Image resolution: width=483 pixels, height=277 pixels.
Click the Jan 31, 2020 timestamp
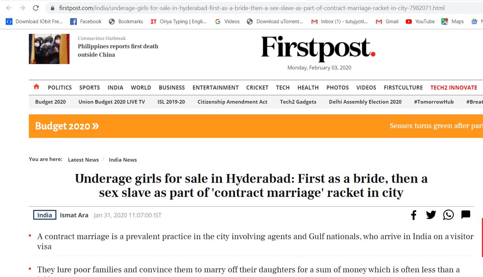click(128, 215)
